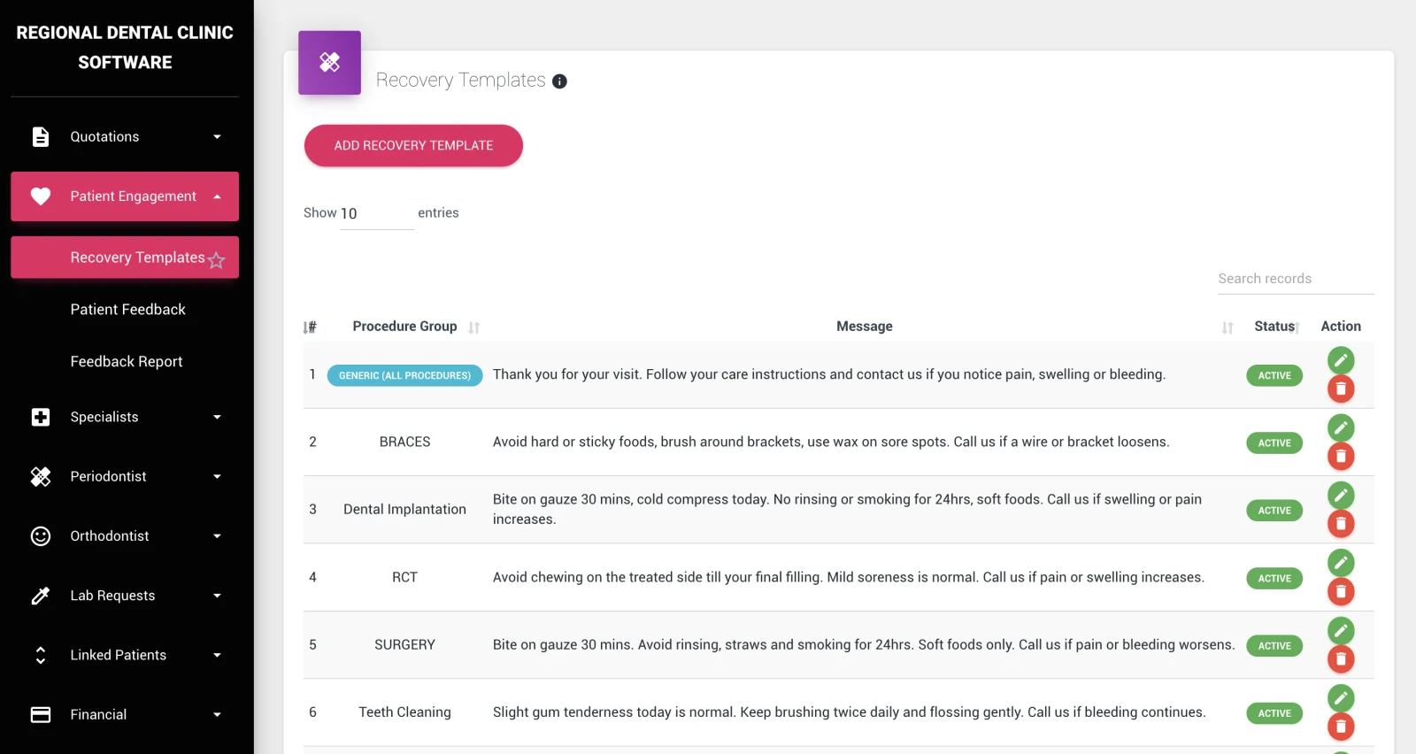This screenshot has width=1416, height=754.
Task: Click the Active badge for the Generic row
Action: tap(1274, 375)
